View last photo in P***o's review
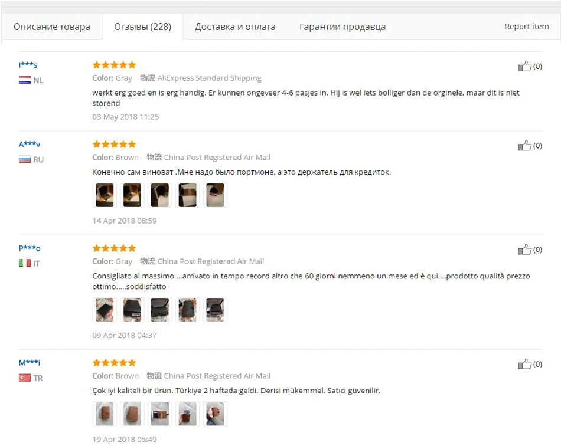Screen dimensions: 561x446 [215, 310]
